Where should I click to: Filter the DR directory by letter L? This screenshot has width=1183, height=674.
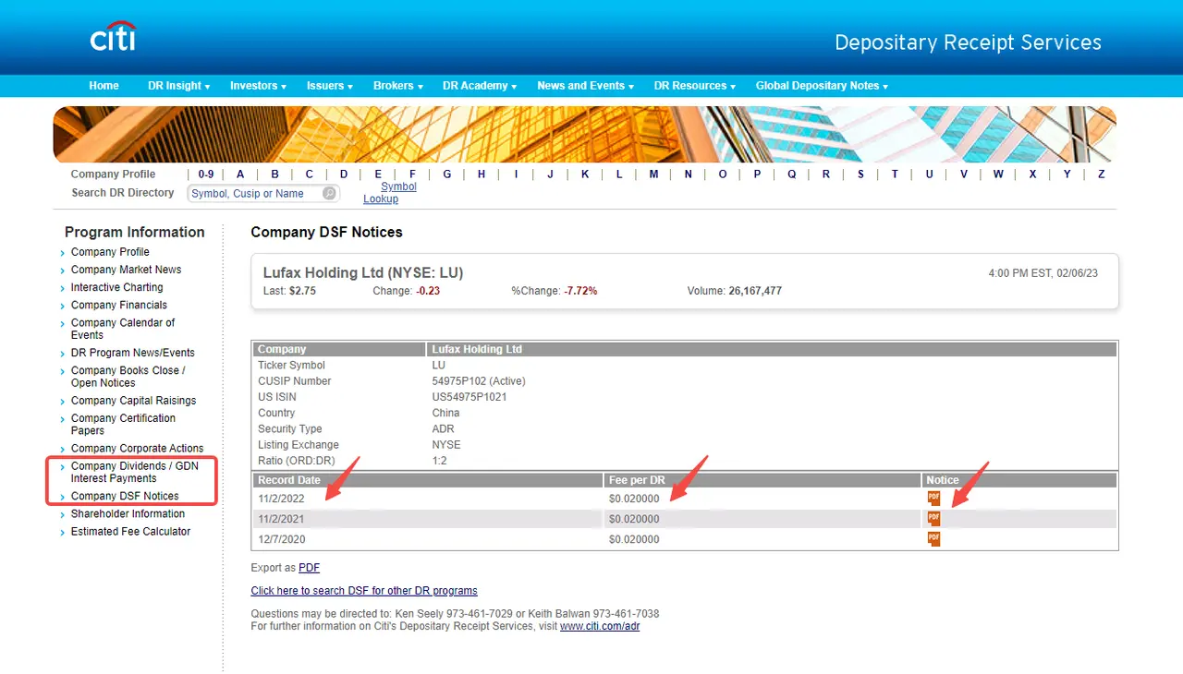pos(619,175)
